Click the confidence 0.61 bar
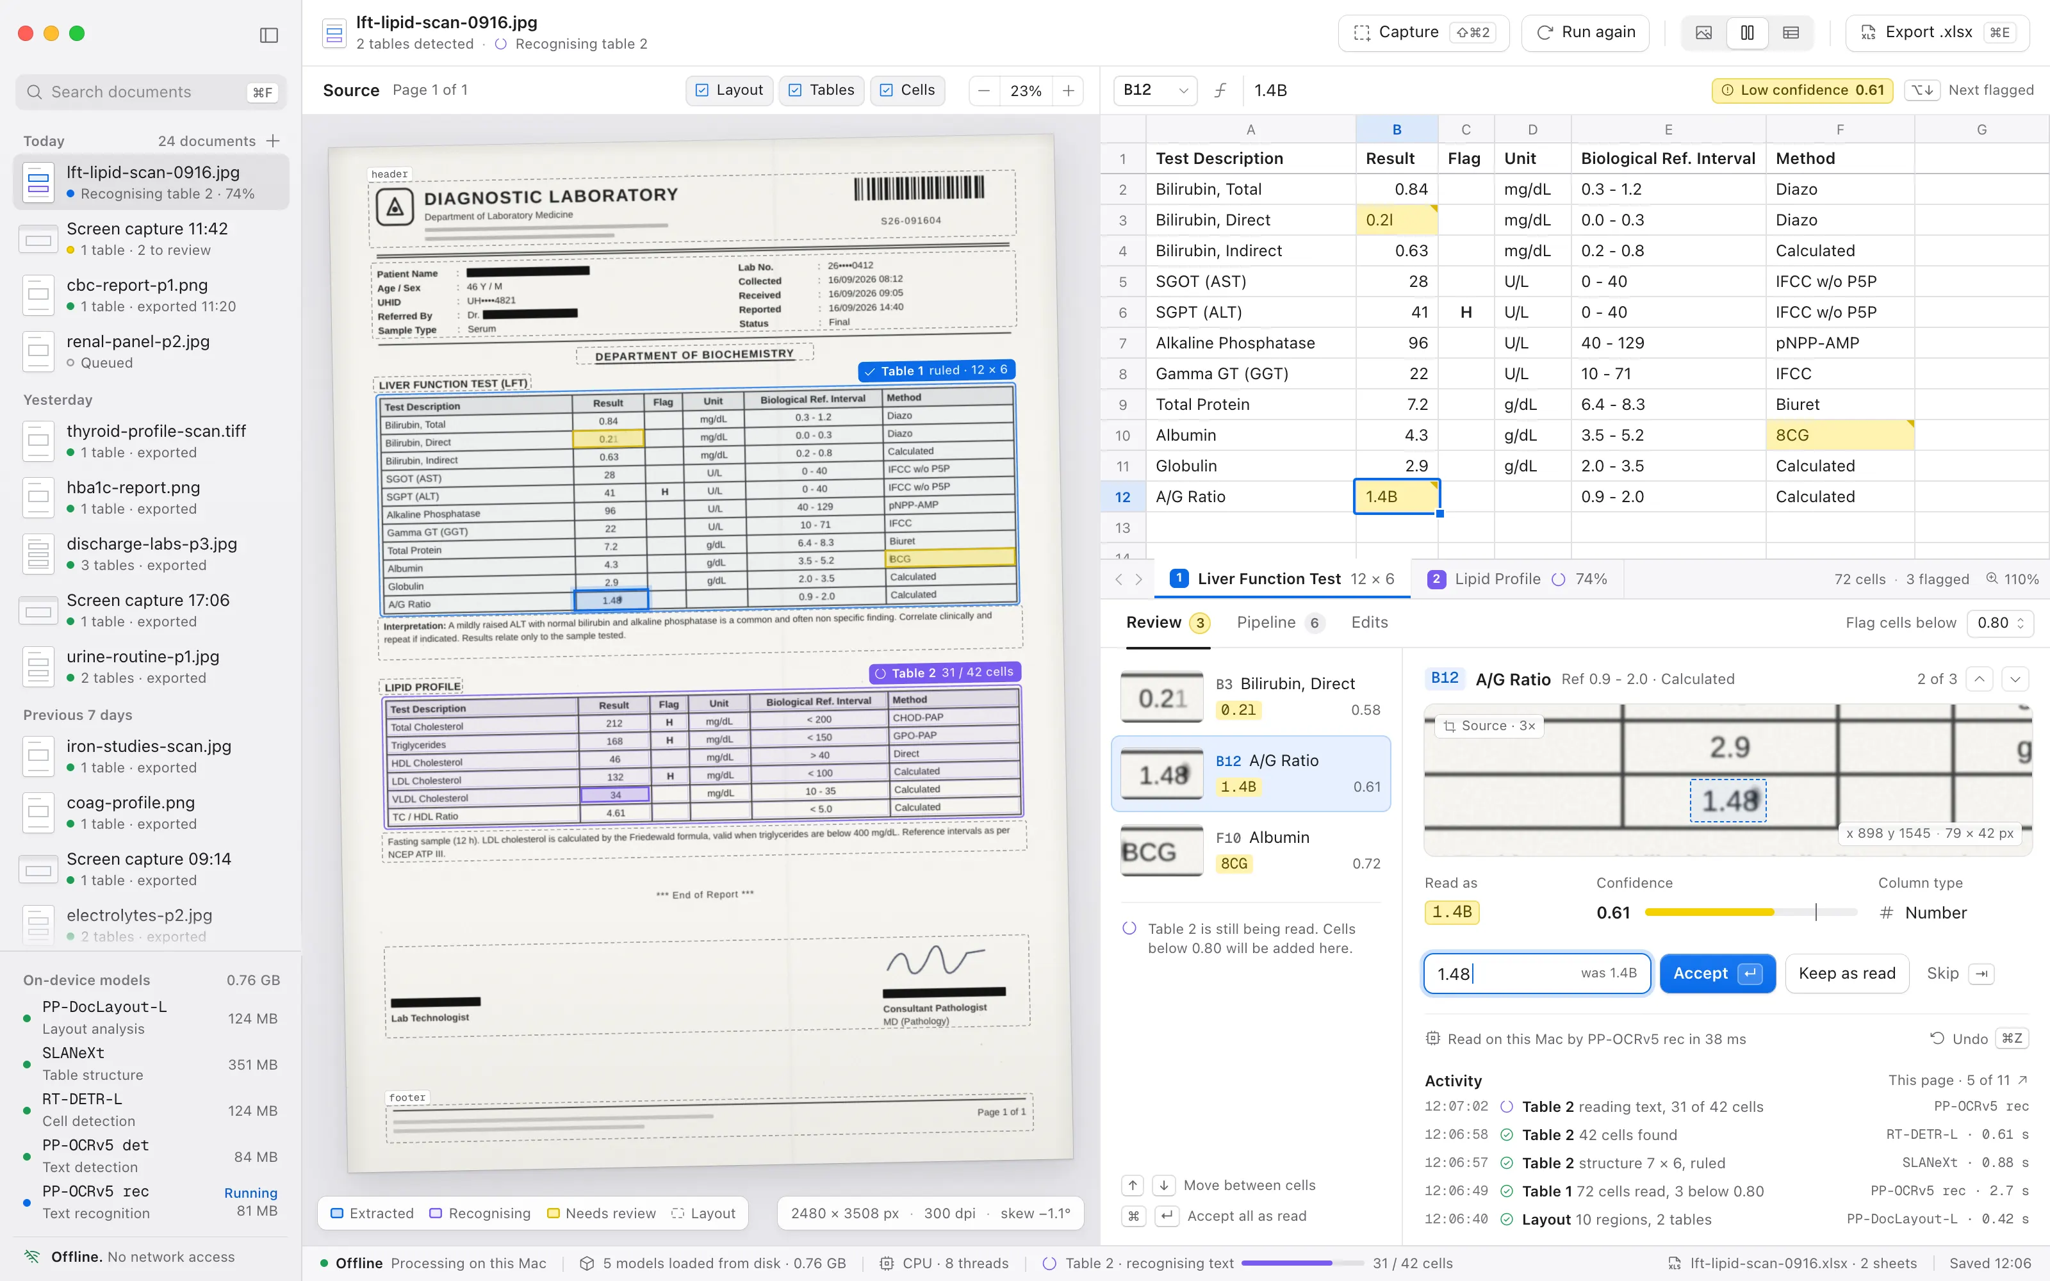 (1750, 913)
